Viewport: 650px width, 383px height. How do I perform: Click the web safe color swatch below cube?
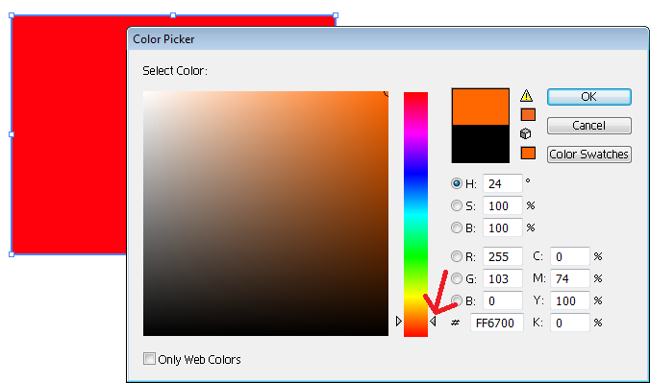[528, 153]
